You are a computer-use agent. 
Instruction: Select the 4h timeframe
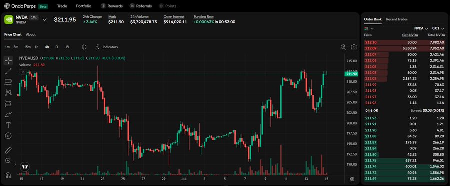(x=47, y=47)
